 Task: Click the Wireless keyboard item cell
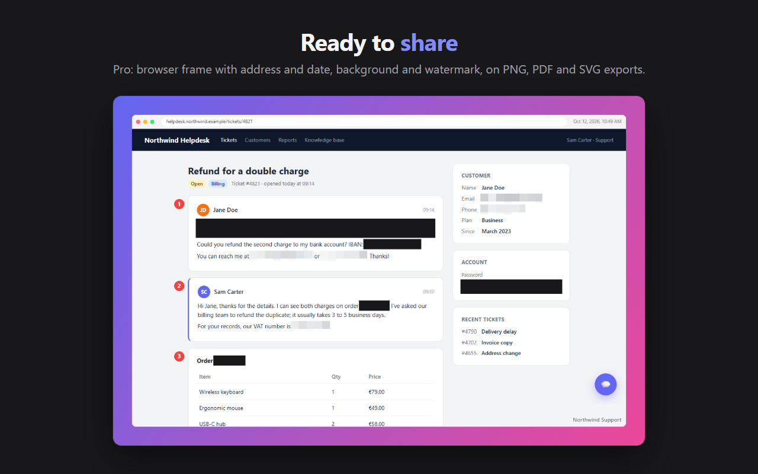point(221,392)
